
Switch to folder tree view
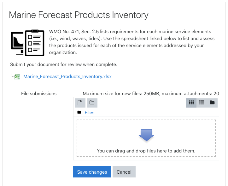pyautogui.click(x=212, y=103)
